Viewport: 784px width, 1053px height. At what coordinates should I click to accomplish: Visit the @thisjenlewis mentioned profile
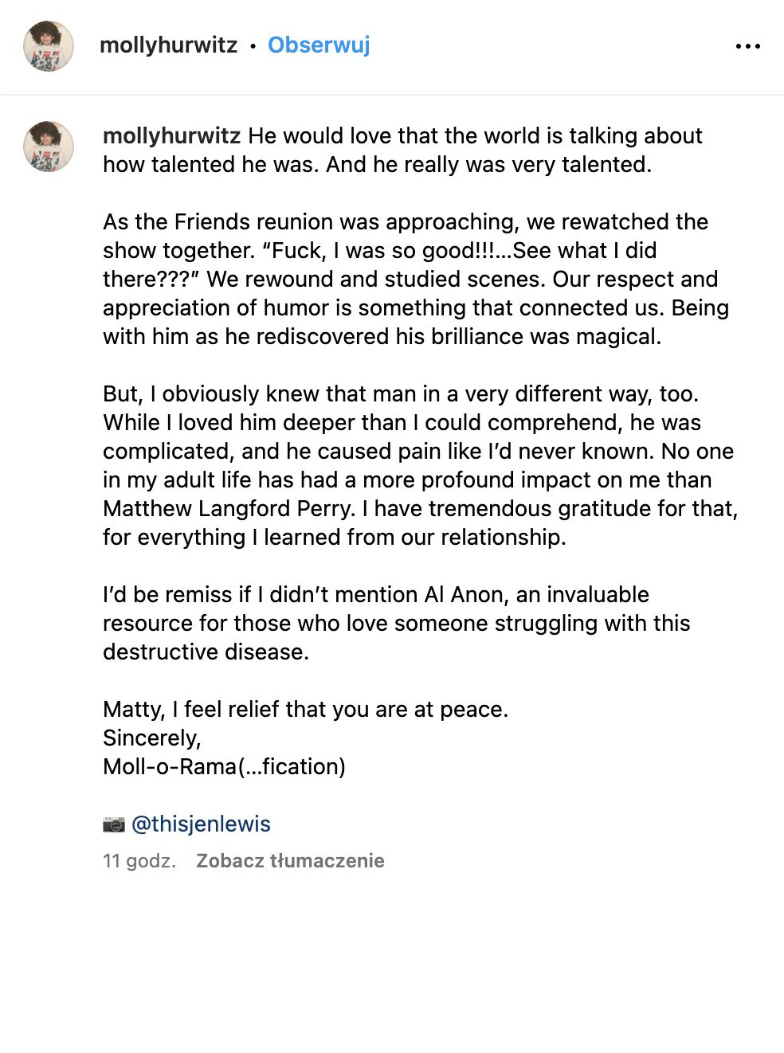(201, 824)
